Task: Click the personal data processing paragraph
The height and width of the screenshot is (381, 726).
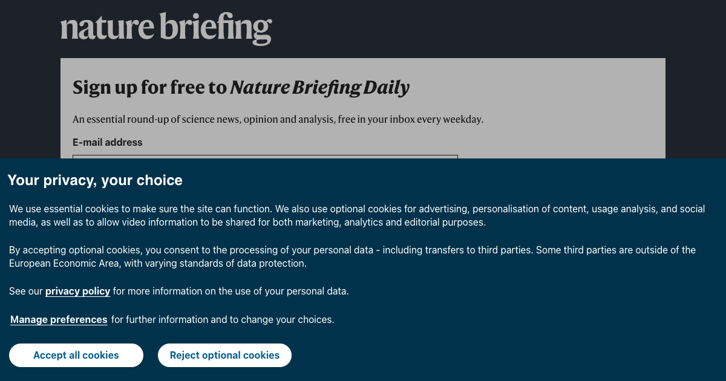Action: pos(352,256)
